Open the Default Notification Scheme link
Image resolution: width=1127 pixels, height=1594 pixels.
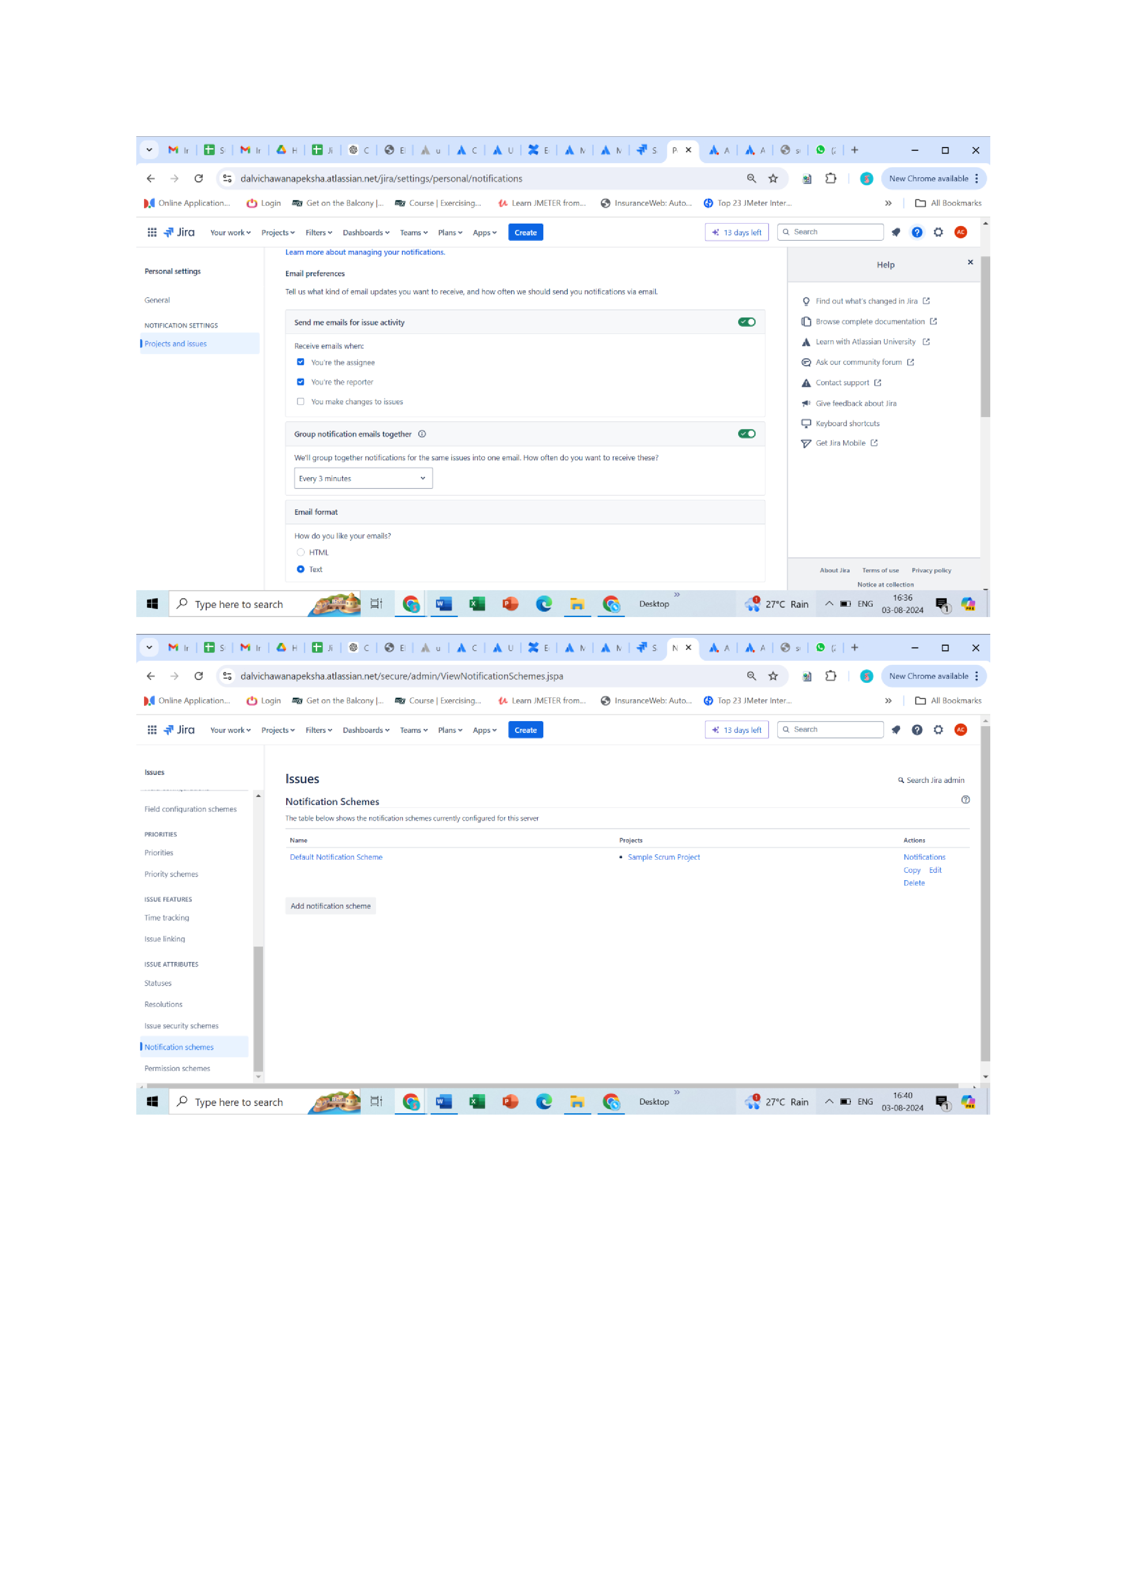click(336, 857)
